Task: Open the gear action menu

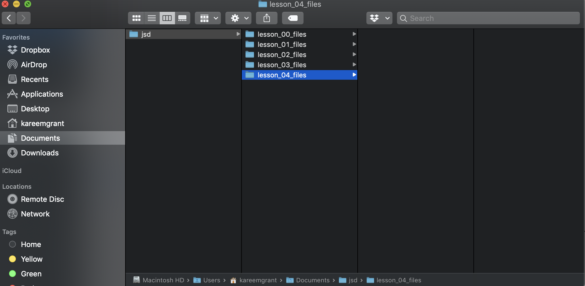Action: click(238, 18)
